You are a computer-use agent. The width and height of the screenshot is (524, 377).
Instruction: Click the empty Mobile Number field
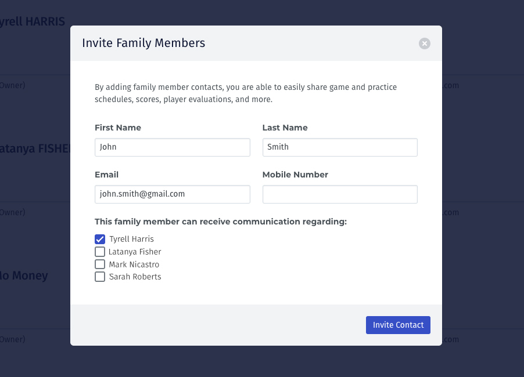340,194
